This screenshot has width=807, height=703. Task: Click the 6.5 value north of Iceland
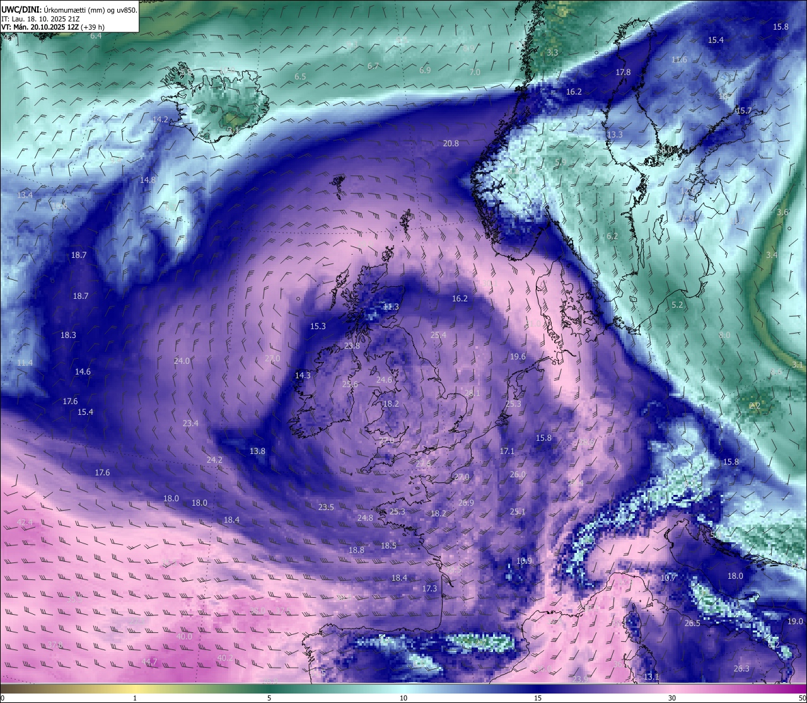pyautogui.click(x=300, y=76)
